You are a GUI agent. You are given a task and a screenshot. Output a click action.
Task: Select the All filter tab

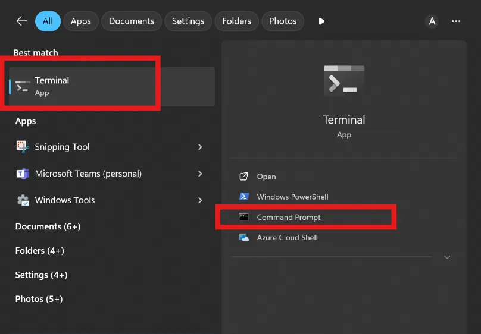click(48, 21)
